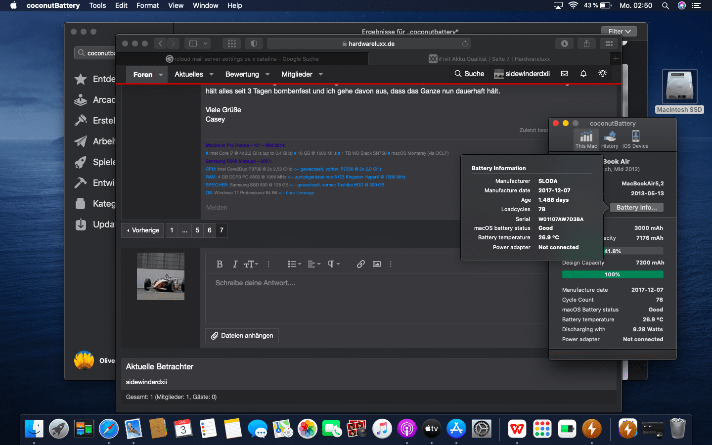This screenshot has height=445, width=712.
Task: Click the Wi-Fi status icon
Action: coord(573,5)
